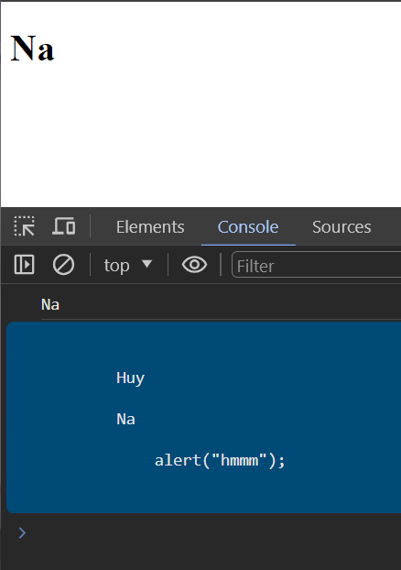Select the Na console log entry
Viewport: 401px width, 570px height.
point(50,304)
